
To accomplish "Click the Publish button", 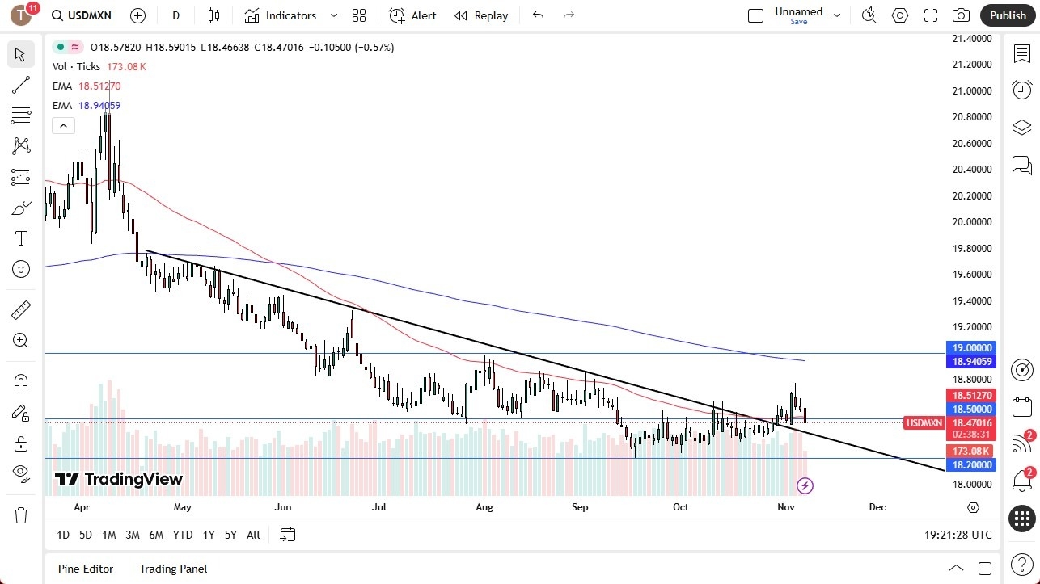I will pos(1007,15).
